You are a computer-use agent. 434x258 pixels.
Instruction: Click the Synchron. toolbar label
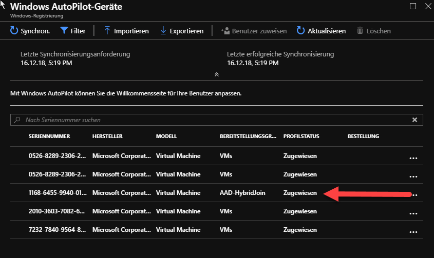pyautogui.click(x=35, y=31)
